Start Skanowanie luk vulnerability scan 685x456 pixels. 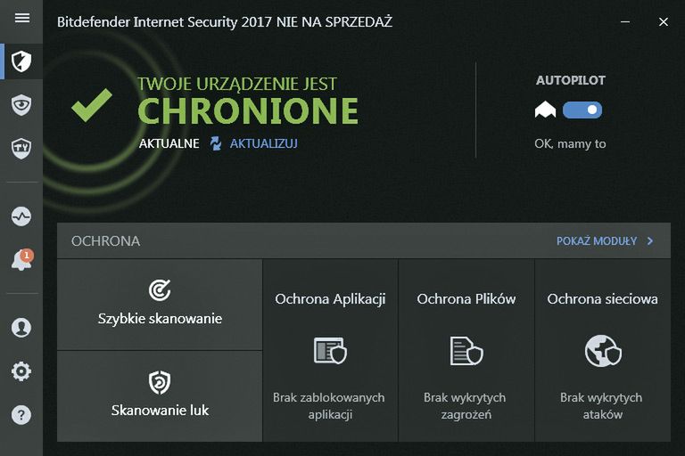(x=160, y=396)
